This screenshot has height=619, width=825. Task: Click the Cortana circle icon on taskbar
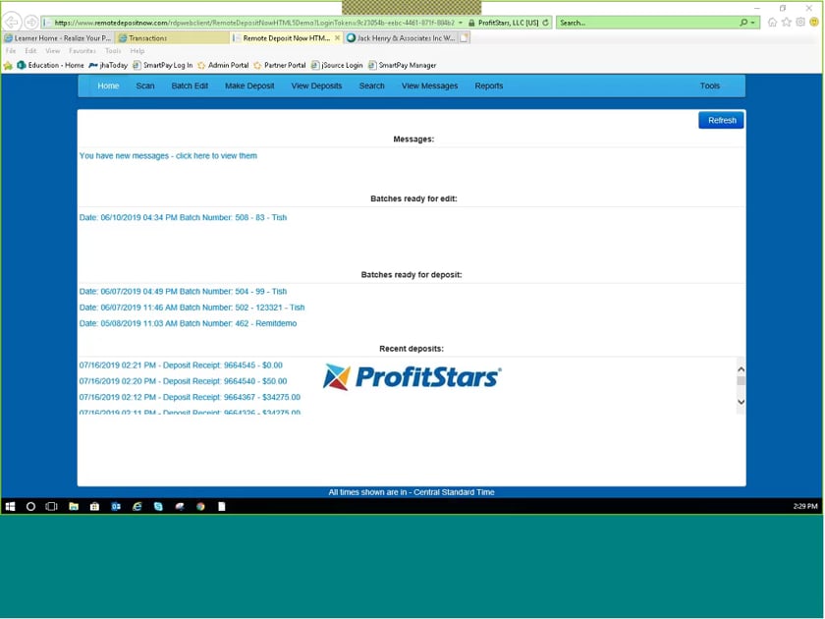pos(30,506)
